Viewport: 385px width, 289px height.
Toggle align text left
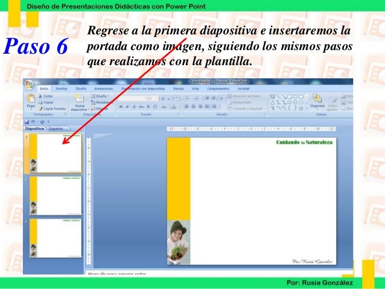click(187, 106)
